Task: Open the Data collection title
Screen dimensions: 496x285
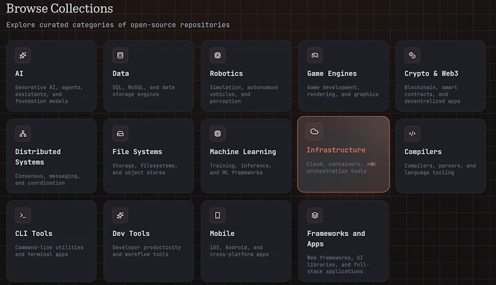Action: click(x=121, y=74)
